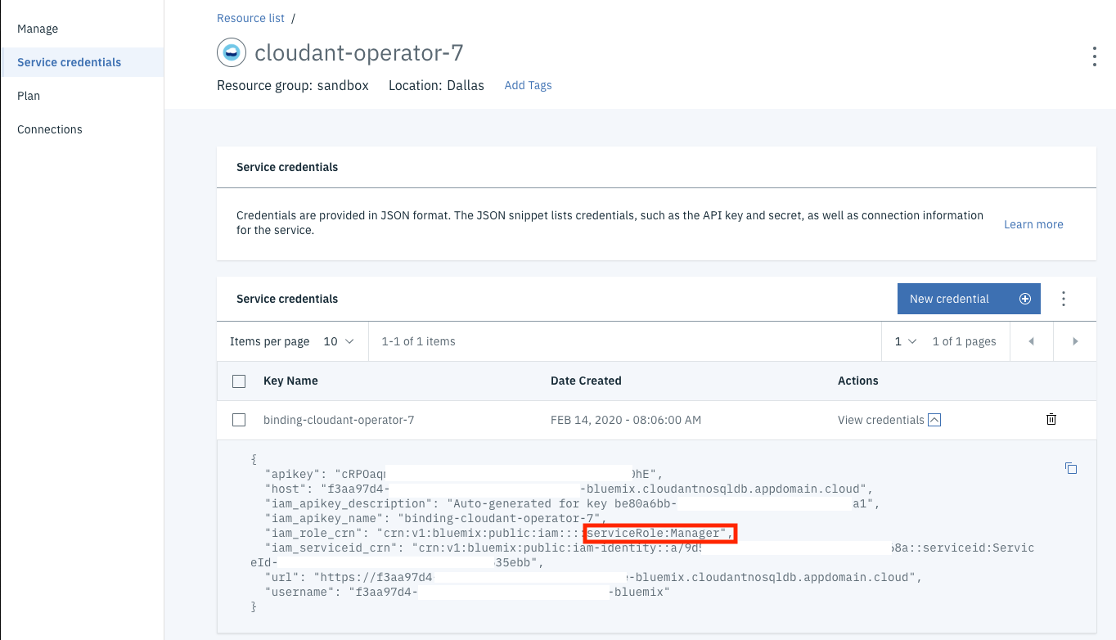Click the 1-1 of 1 items text

(x=418, y=341)
